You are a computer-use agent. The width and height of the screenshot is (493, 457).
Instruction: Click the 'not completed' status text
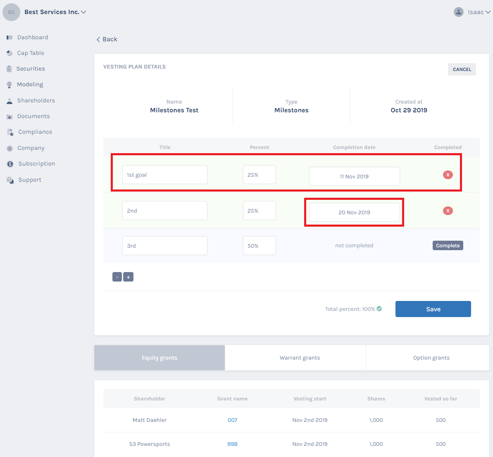coord(354,245)
